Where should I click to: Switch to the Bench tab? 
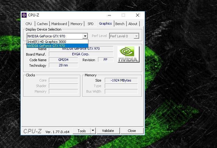tap(120, 24)
